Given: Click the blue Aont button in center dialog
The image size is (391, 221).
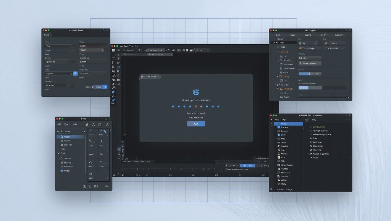Looking at the screenshot, I should (196, 124).
